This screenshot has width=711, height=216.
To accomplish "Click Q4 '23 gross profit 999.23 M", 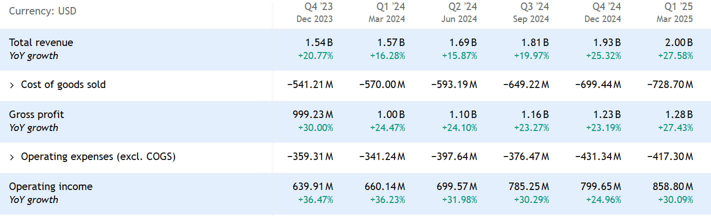I will (x=312, y=114).
